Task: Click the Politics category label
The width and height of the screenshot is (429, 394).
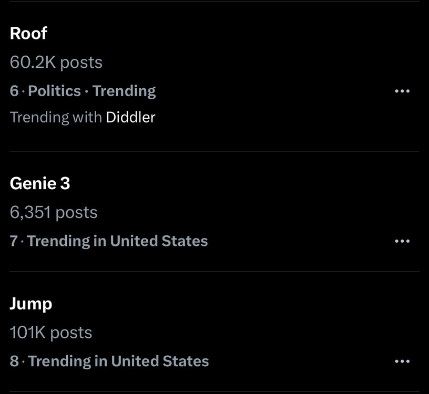Action: click(x=54, y=91)
